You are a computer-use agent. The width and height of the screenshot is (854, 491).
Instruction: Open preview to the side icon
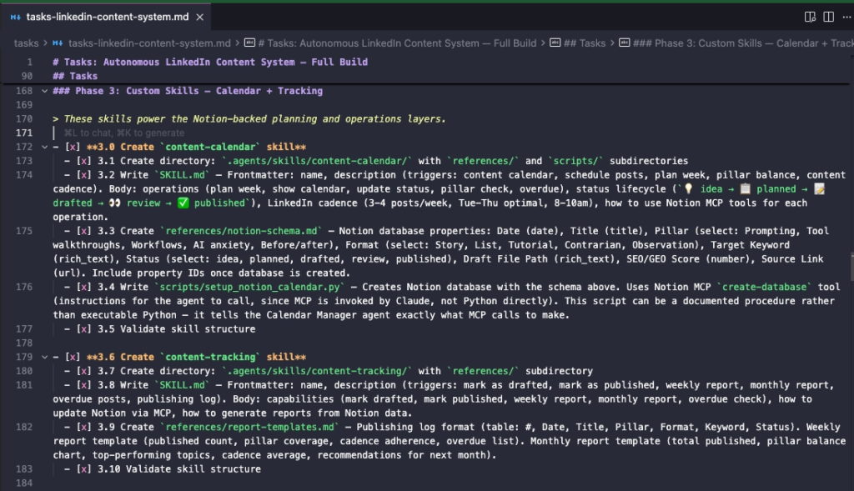click(810, 17)
